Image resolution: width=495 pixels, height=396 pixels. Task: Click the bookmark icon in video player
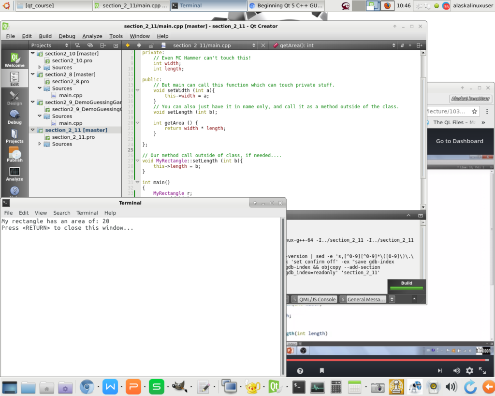[321, 371]
